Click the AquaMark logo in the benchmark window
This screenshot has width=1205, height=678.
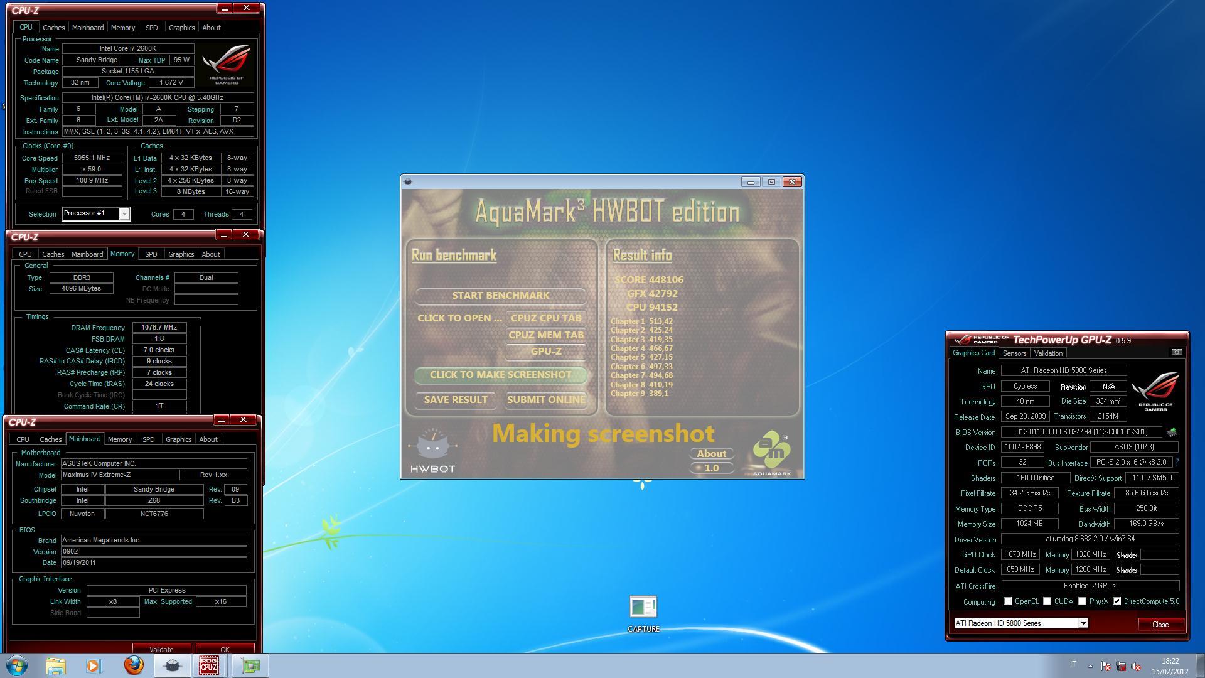point(772,453)
